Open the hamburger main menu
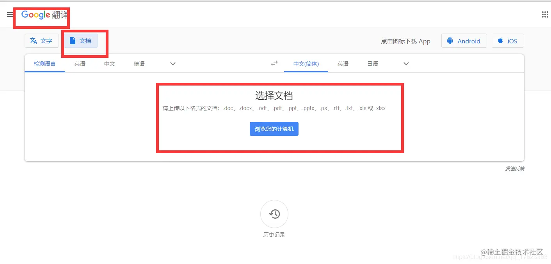This screenshot has height=264, width=551. pos(10,15)
